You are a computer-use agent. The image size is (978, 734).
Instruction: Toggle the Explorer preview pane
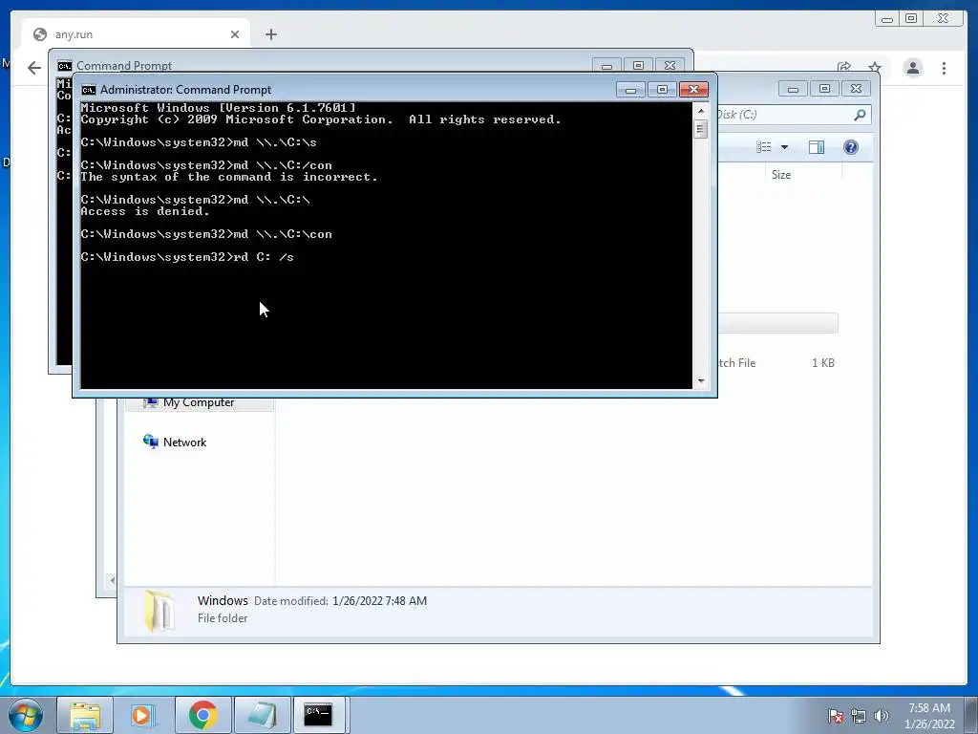pyautogui.click(x=817, y=147)
